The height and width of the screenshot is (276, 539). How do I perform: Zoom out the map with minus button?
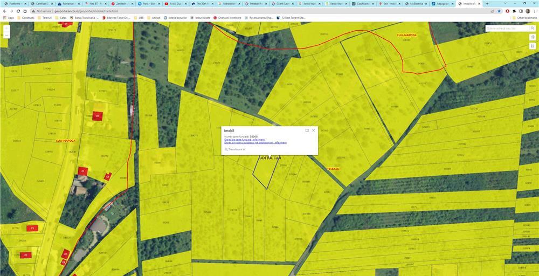click(6, 36)
